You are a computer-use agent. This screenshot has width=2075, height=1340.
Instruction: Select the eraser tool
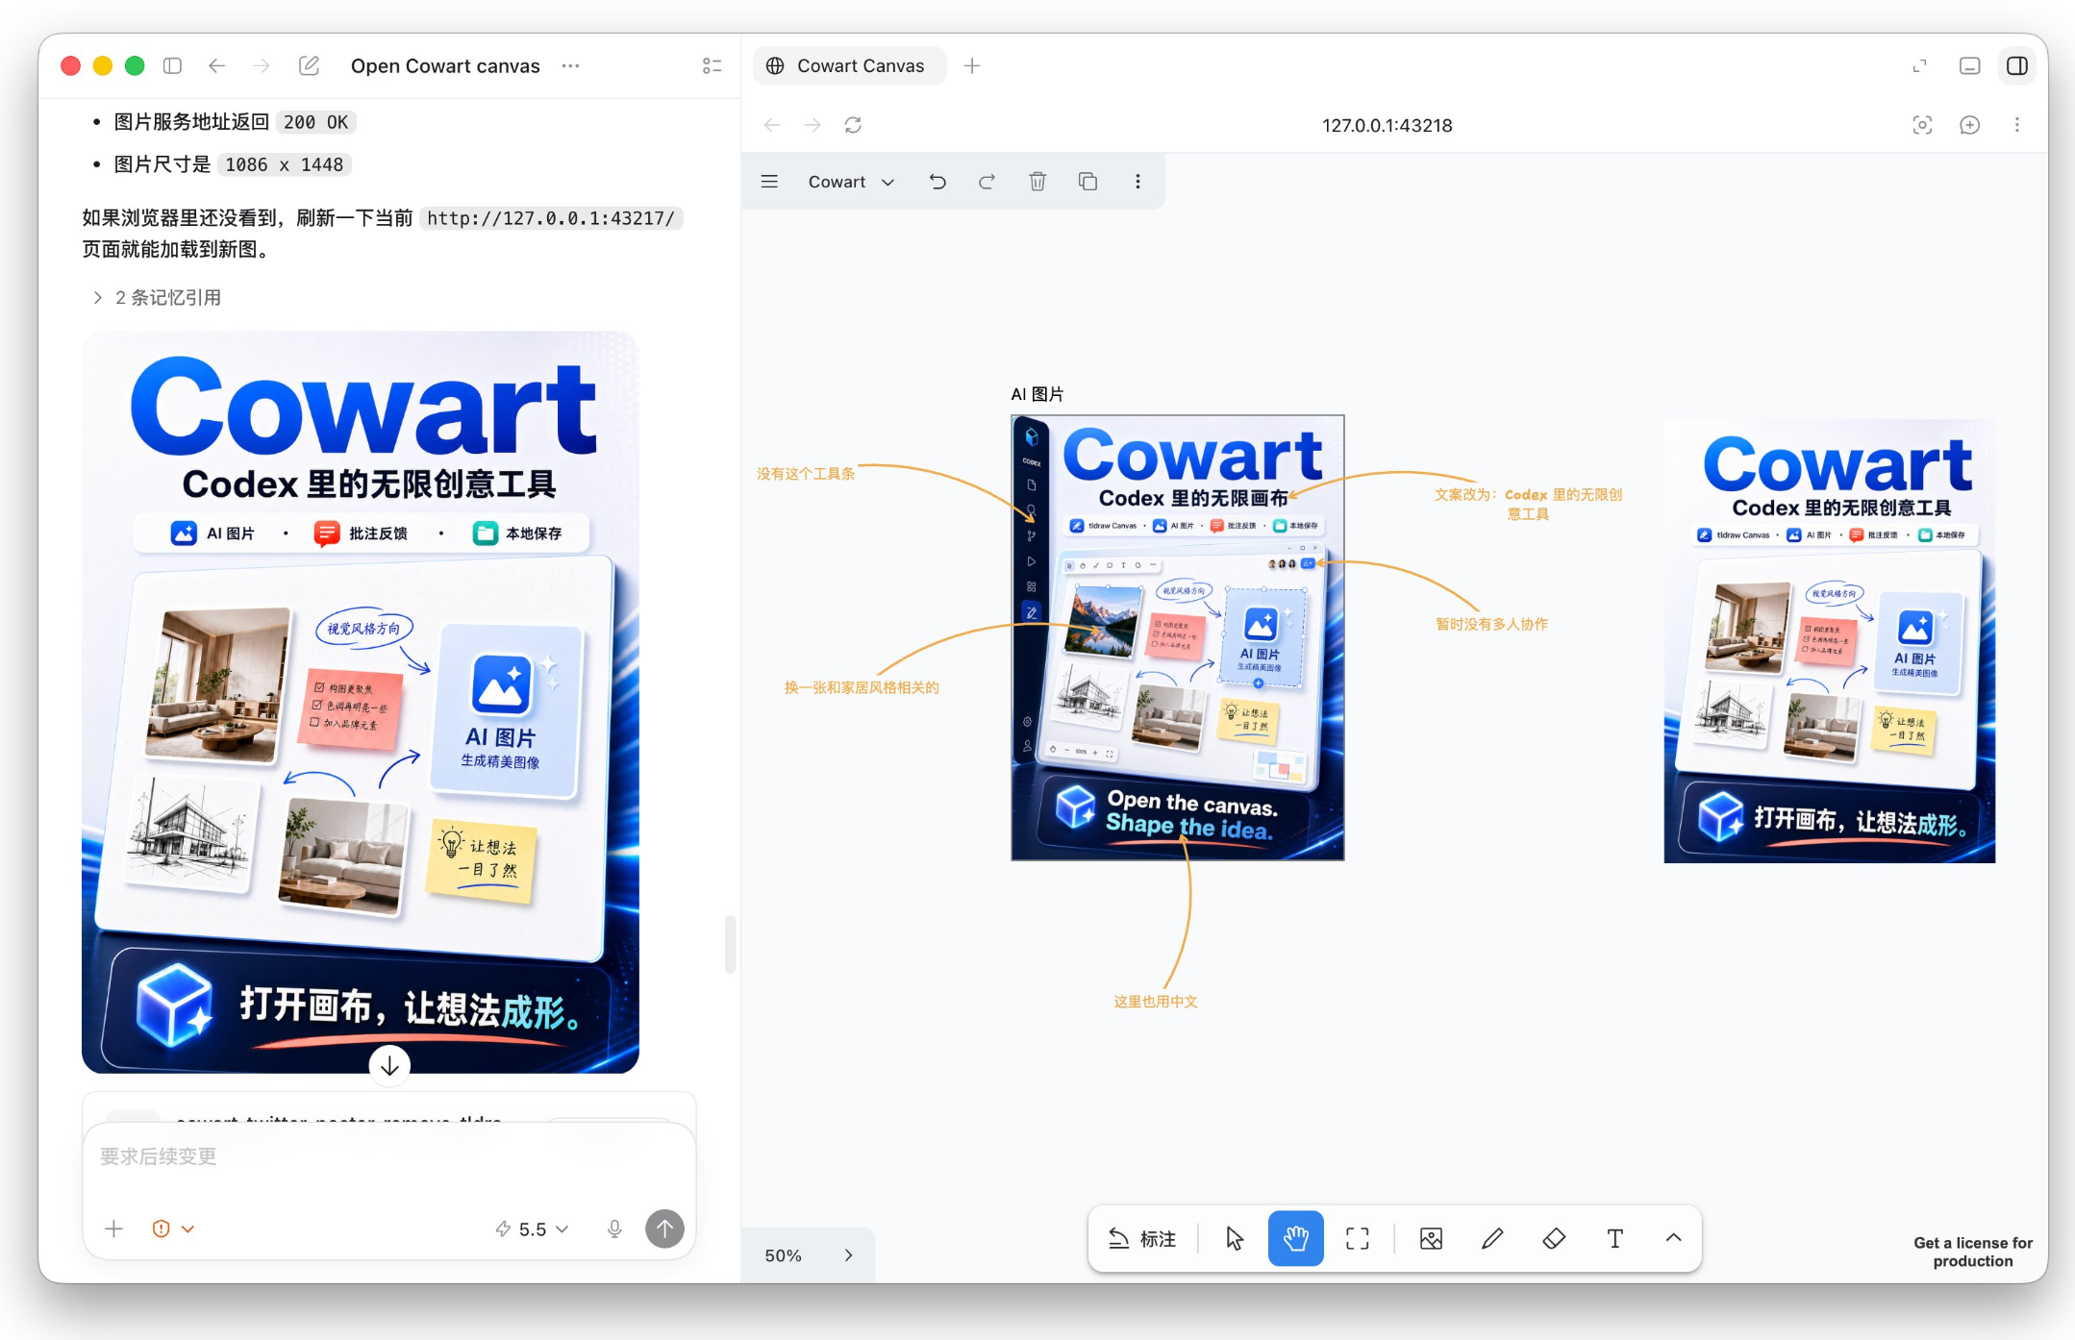point(1554,1239)
